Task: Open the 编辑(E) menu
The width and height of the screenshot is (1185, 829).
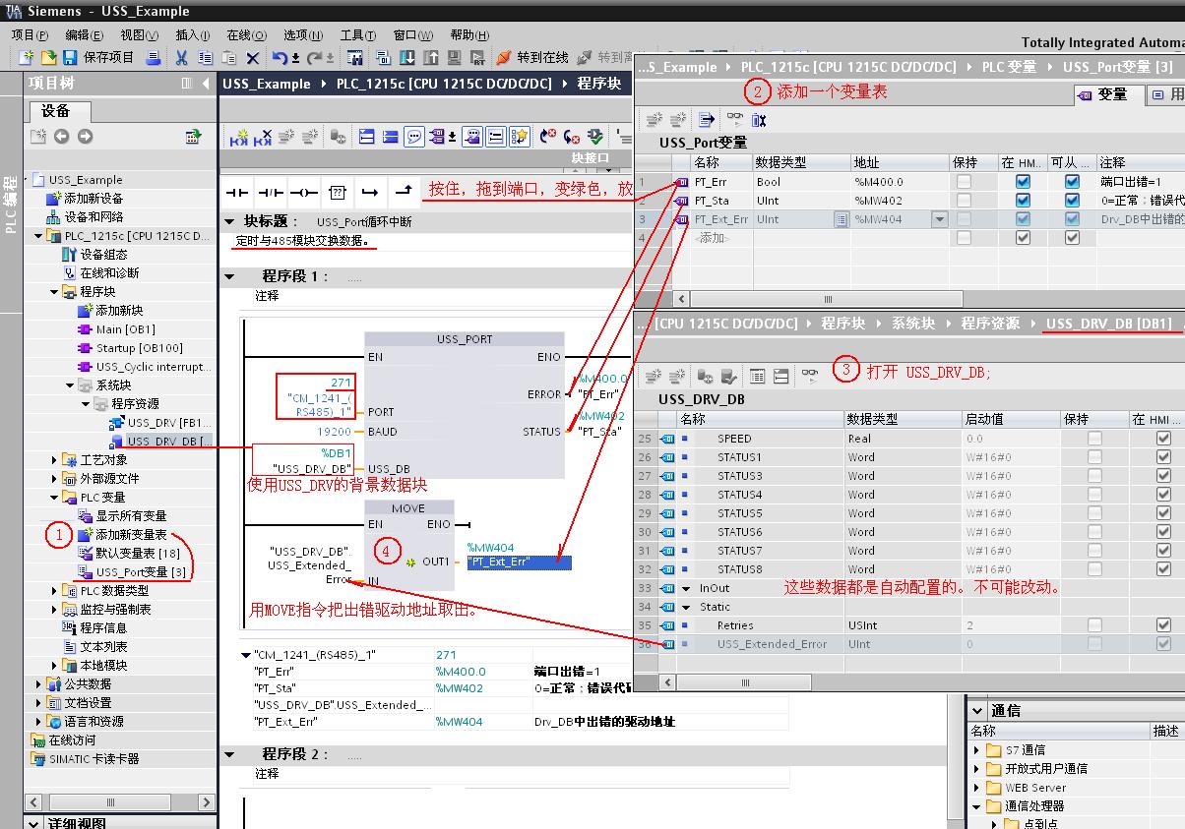Action: point(85,34)
